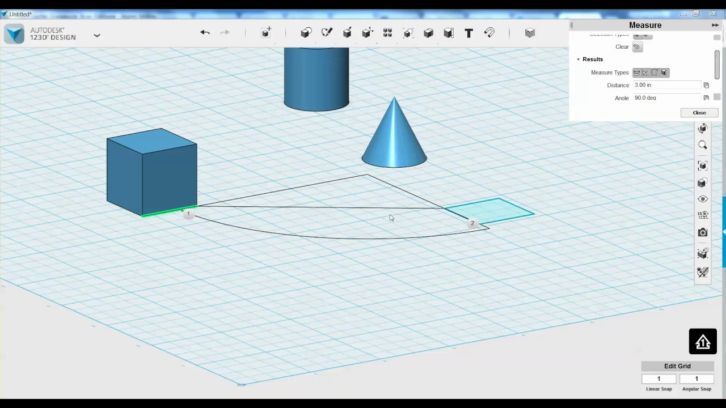The image size is (726, 408).
Task: Take a screenshot with camera icon
Action: tap(703, 232)
